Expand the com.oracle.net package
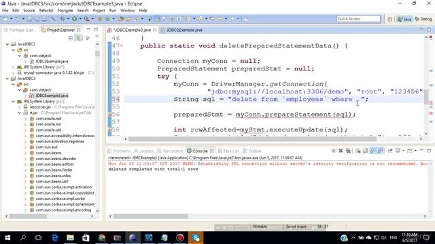Image resolution: width=435 pixels, height=244 pixels. (x=25, y=119)
